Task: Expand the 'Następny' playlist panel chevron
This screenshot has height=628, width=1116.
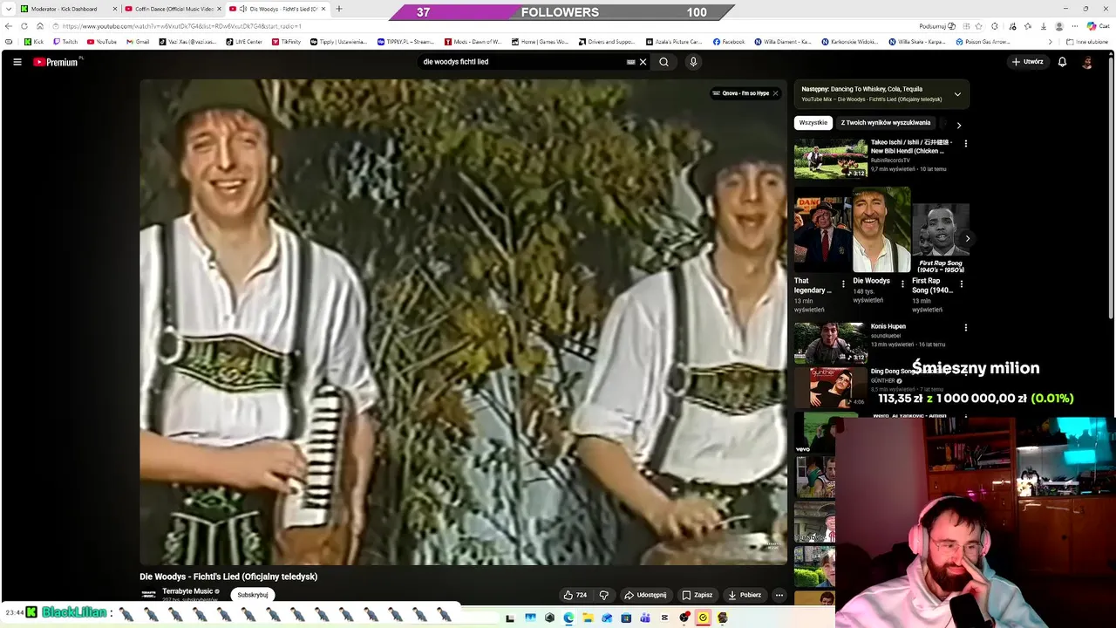Action: coord(957,94)
